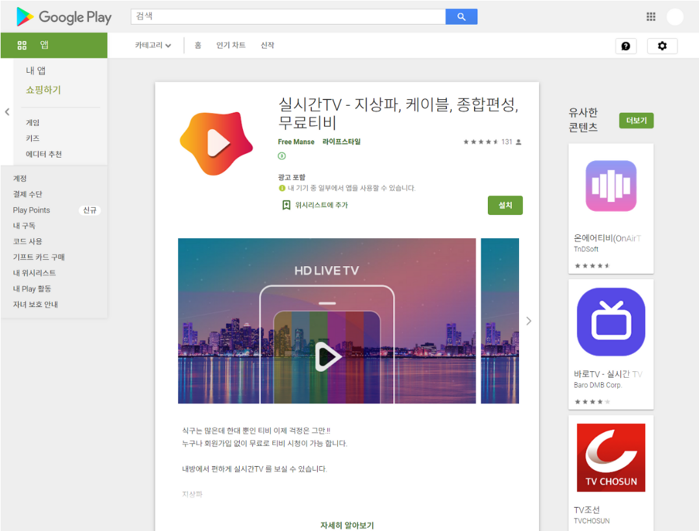Click the 신규 badge next to Play Points
Viewport: 699px width, 531px height.
pos(90,210)
